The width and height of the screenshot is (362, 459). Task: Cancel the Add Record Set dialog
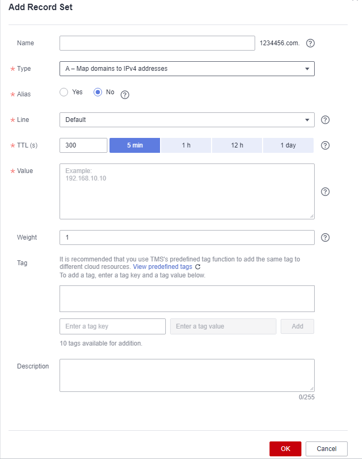(326, 449)
